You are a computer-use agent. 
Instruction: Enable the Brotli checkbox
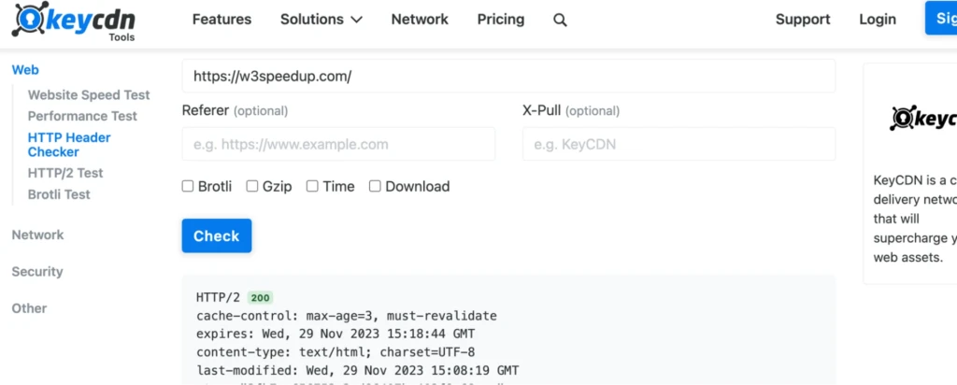(188, 186)
